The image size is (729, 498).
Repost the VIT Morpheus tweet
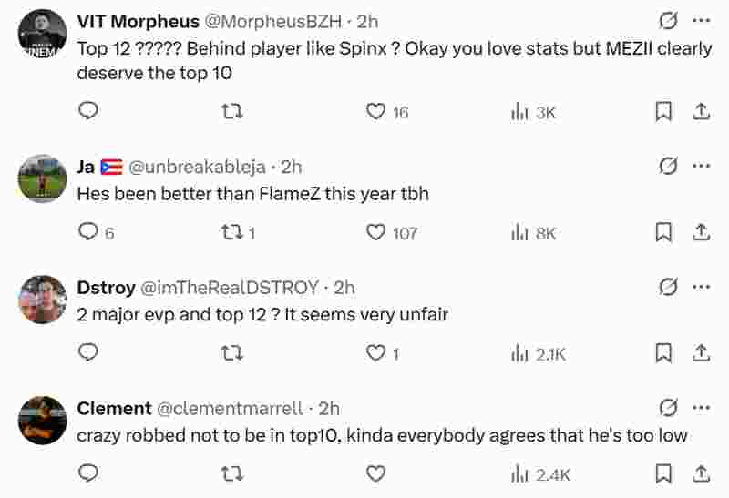point(232,112)
